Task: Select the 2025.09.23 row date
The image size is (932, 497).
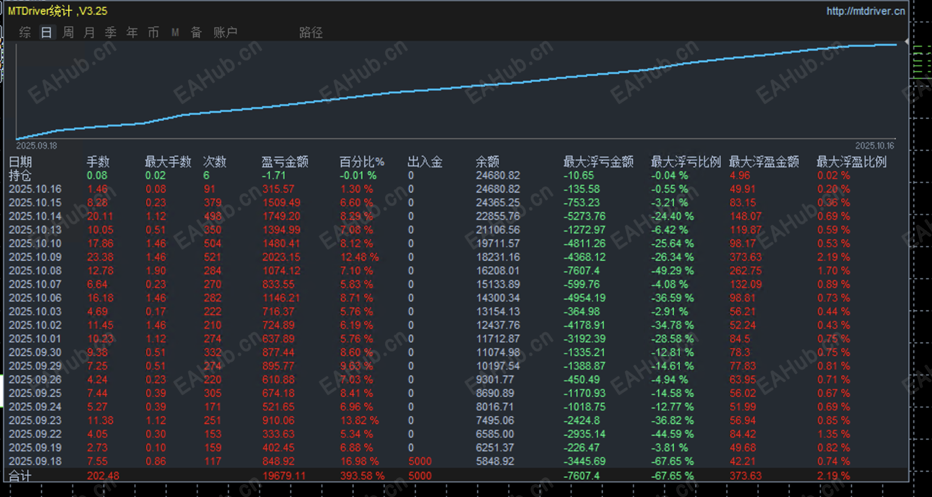Action: pos(35,421)
